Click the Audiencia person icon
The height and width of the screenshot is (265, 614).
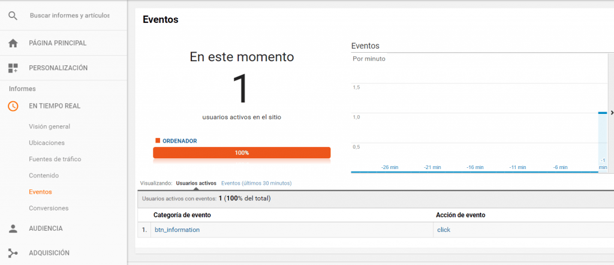coord(13,228)
